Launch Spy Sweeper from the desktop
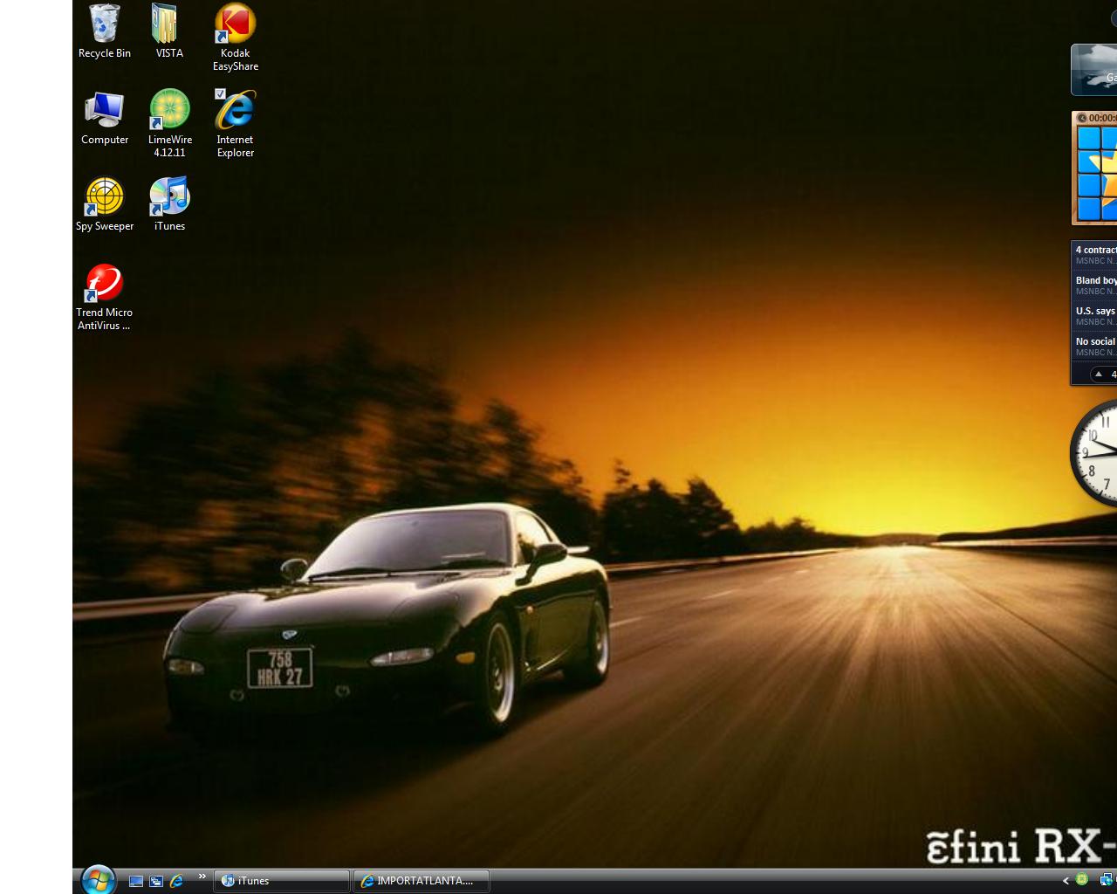 (x=104, y=198)
